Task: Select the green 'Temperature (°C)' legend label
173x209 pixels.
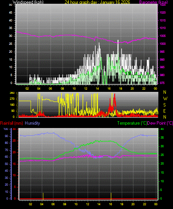Action: click(x=132, y=123)
